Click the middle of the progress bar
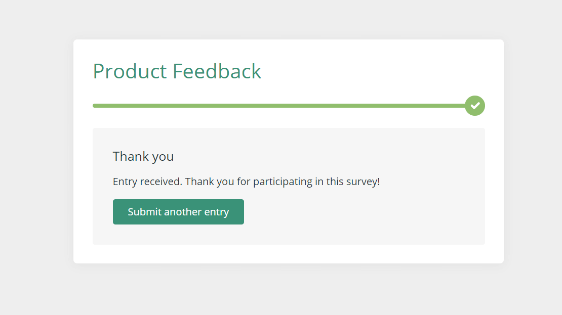 279,106
